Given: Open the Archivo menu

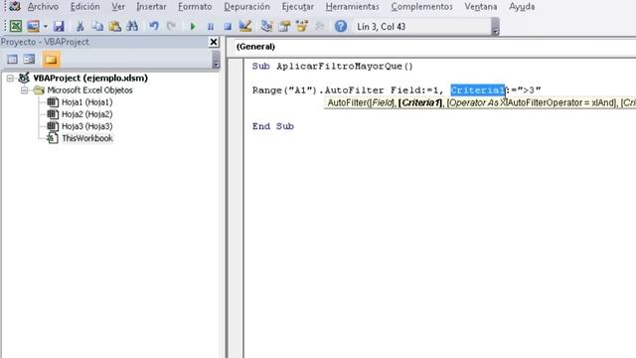Looking at the screenshot, I should (x=43, y=7).
